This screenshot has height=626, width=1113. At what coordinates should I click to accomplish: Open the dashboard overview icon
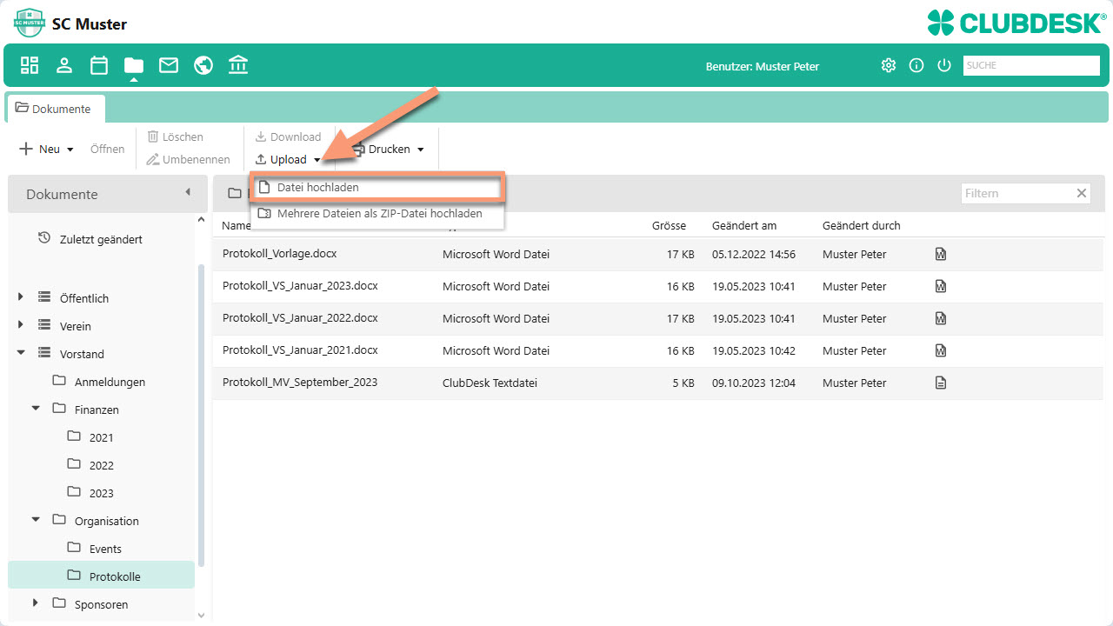coord(30,65)
